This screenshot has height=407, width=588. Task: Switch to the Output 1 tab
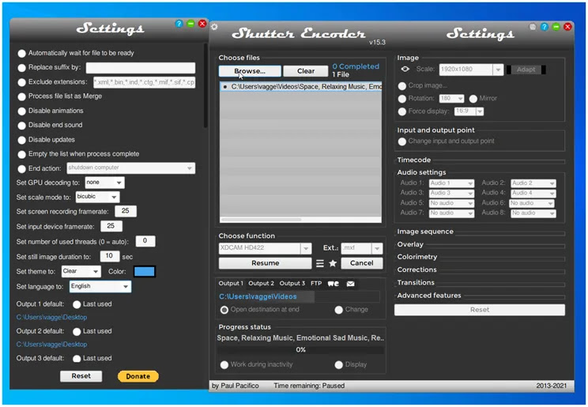click(231, 284)
